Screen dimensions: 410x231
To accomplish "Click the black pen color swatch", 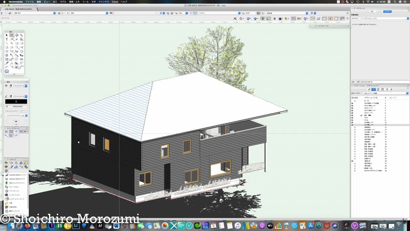I will [x=16, y=101].
